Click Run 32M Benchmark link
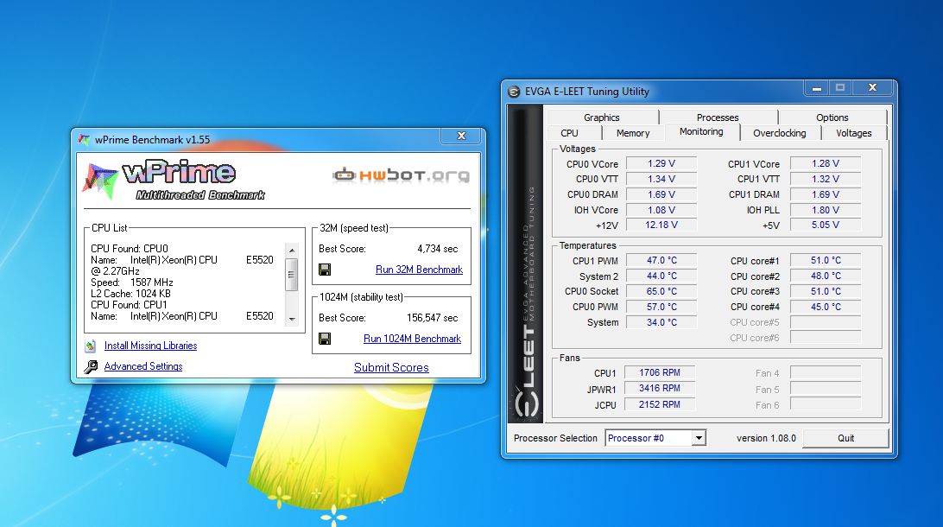943x527 pixels. click(419, 270)
